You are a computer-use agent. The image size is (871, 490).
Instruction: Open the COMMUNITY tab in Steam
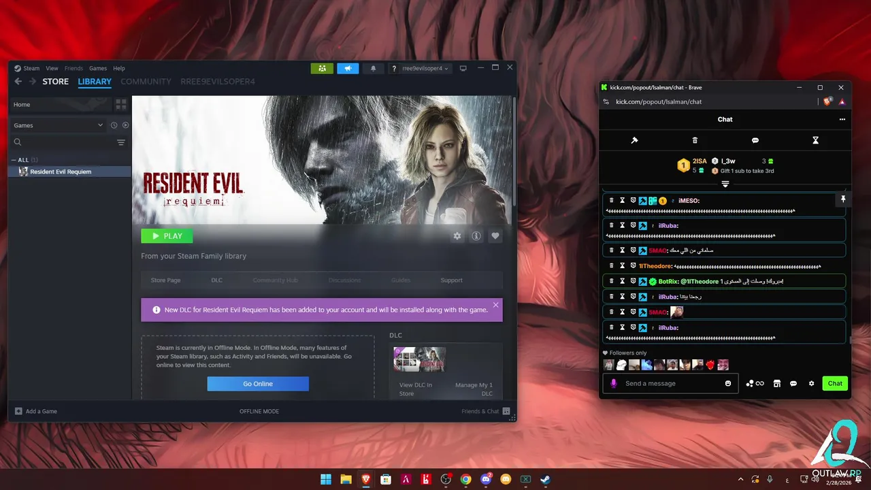click(x=146, y=82)
